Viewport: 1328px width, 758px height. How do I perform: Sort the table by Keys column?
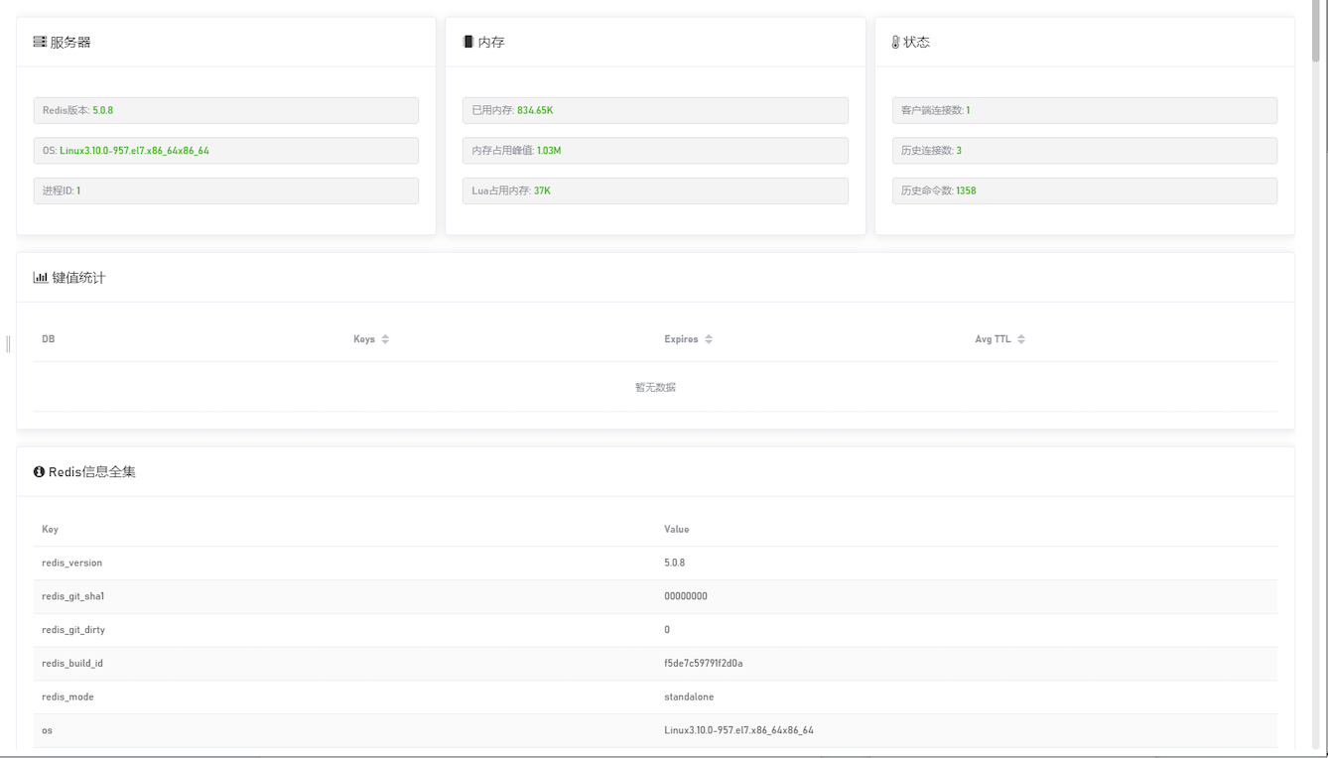(385, 339)
